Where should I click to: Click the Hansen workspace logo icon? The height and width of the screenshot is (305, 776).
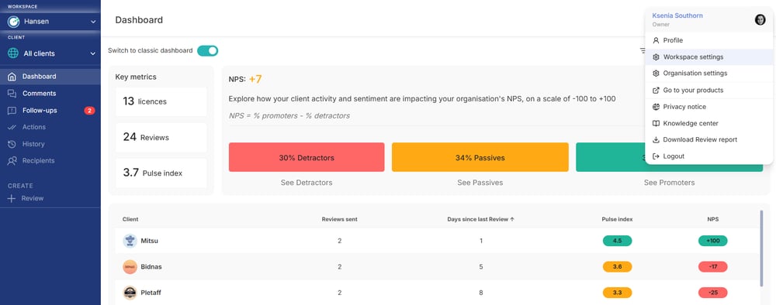13,22
